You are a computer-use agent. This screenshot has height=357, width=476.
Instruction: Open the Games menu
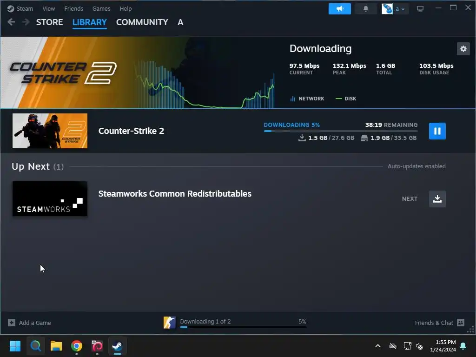101,8
